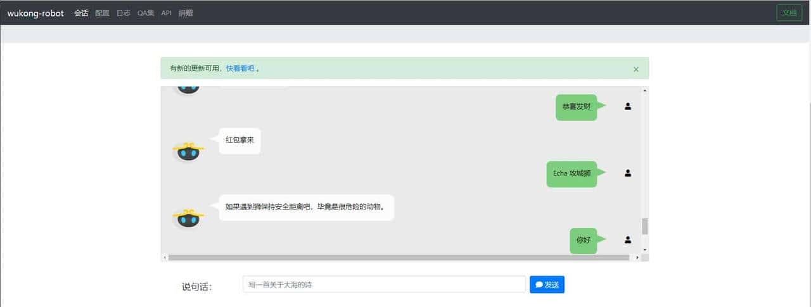Open the API nav tab
This screenshot has height=307, width=811.
pos(166,13)
